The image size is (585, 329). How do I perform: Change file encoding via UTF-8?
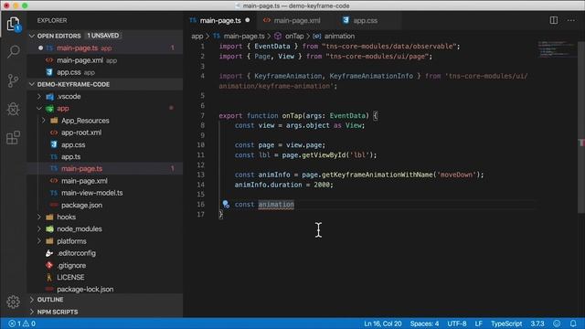coord(457,324)
